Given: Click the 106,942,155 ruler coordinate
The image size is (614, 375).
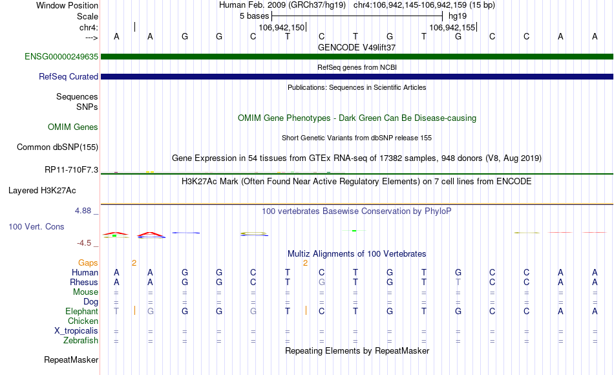Looking at the screenshot, I should [x=452, y=27].
